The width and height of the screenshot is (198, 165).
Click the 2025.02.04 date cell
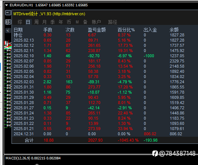click(x=24, y=77)
